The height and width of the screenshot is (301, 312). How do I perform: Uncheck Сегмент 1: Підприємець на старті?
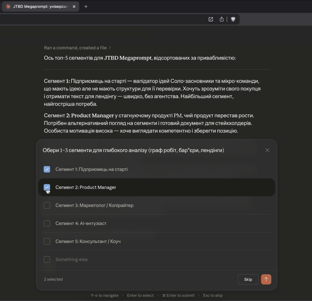[47, 169]
